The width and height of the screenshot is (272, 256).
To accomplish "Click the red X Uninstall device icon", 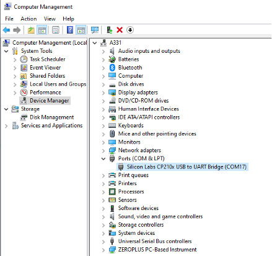I will 120,30.
